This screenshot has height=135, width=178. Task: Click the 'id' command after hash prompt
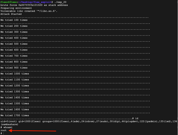137,118
